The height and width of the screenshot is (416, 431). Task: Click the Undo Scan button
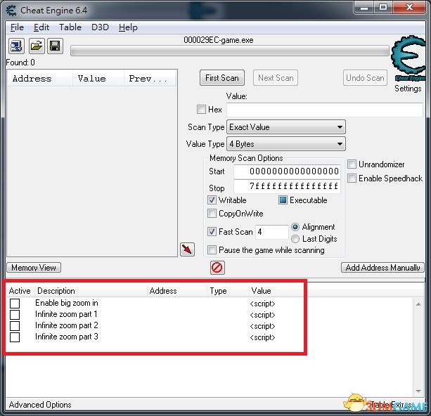[365, 78]
